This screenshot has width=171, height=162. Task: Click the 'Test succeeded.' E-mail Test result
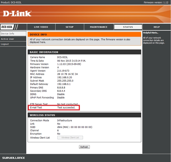click(x=66, y=108)
